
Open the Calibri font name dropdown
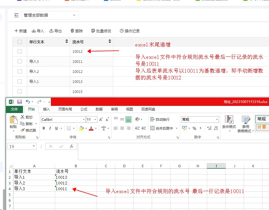pyautogui.click(x=84, y=120)
